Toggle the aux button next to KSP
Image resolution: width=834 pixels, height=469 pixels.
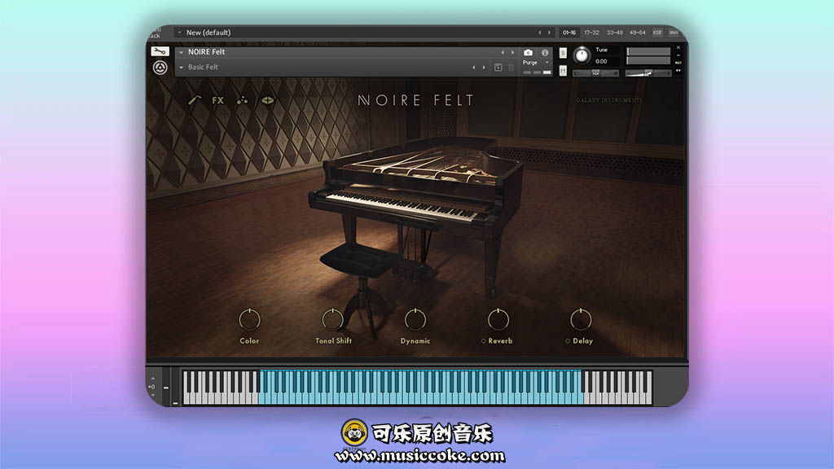(674, 33)
